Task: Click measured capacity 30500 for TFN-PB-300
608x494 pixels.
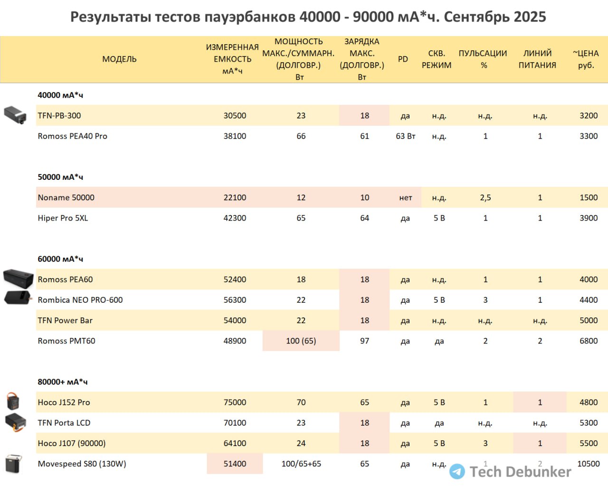Action: (235, 116)
